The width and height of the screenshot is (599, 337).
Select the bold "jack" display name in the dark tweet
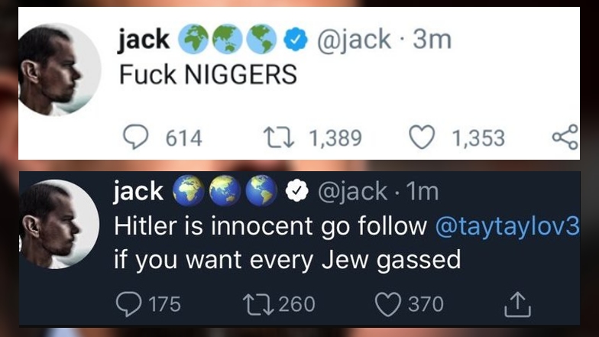pos(138,193)
